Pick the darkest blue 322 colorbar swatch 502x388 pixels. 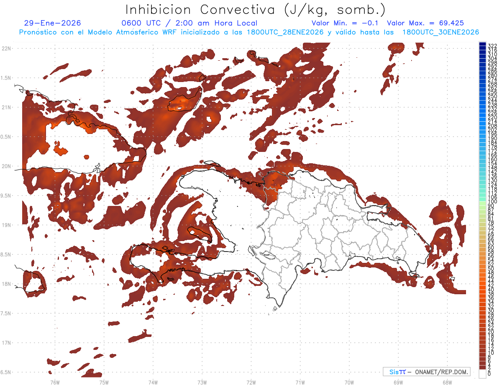pos(483,44)
